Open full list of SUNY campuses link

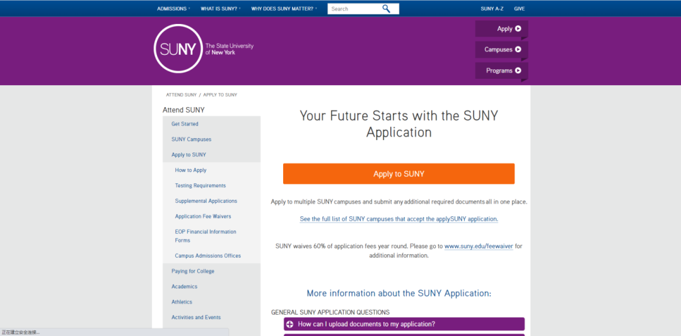(399, 219)
